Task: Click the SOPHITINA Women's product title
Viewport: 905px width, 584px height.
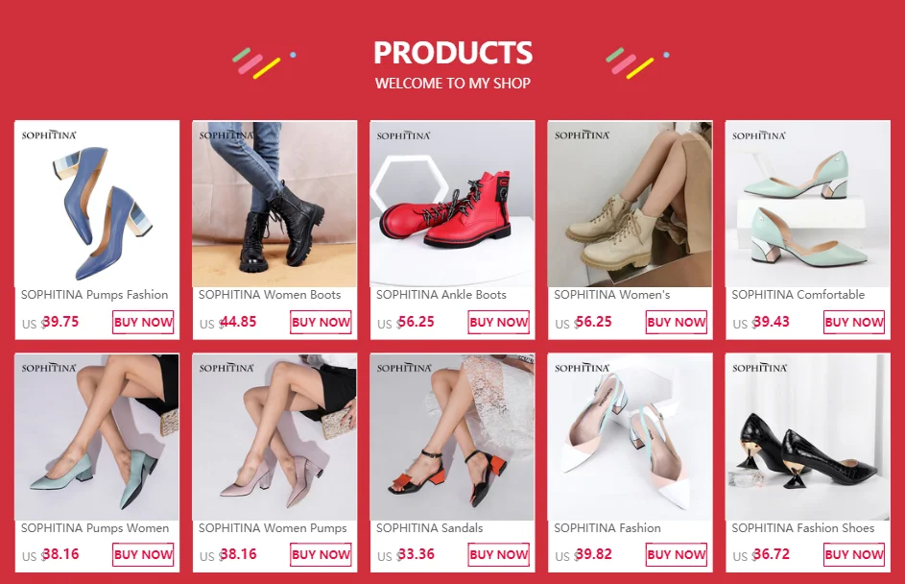Action: click(x=611, y=295)
